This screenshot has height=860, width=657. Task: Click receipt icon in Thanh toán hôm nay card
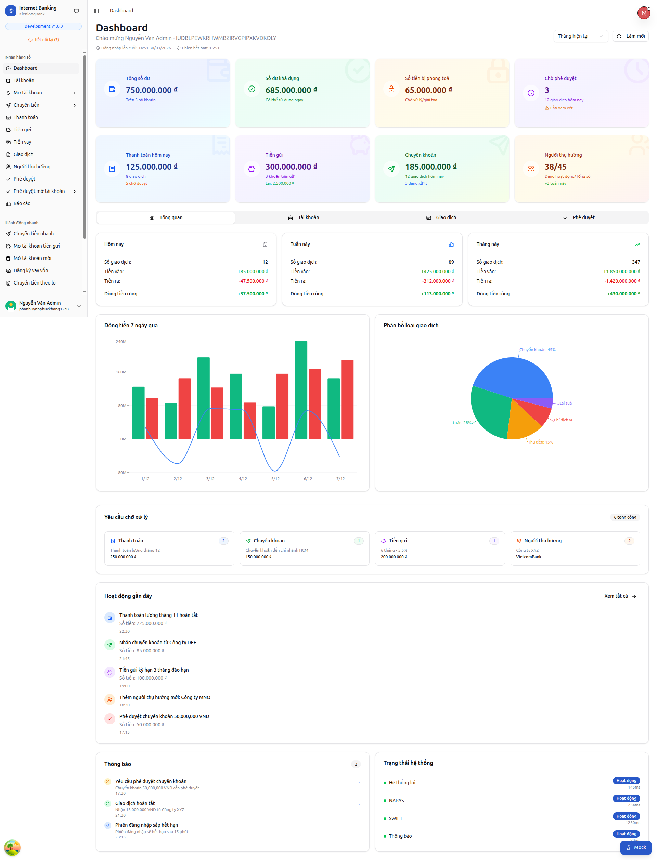pyautogui.click(x=112, y=169)
